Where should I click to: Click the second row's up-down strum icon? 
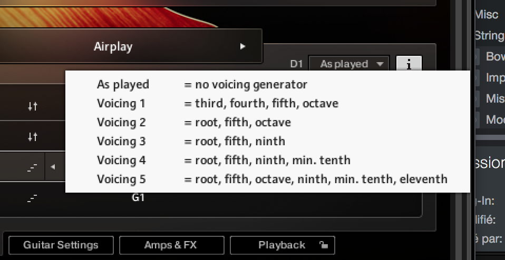pyautogui.click(x=33, y=137)
